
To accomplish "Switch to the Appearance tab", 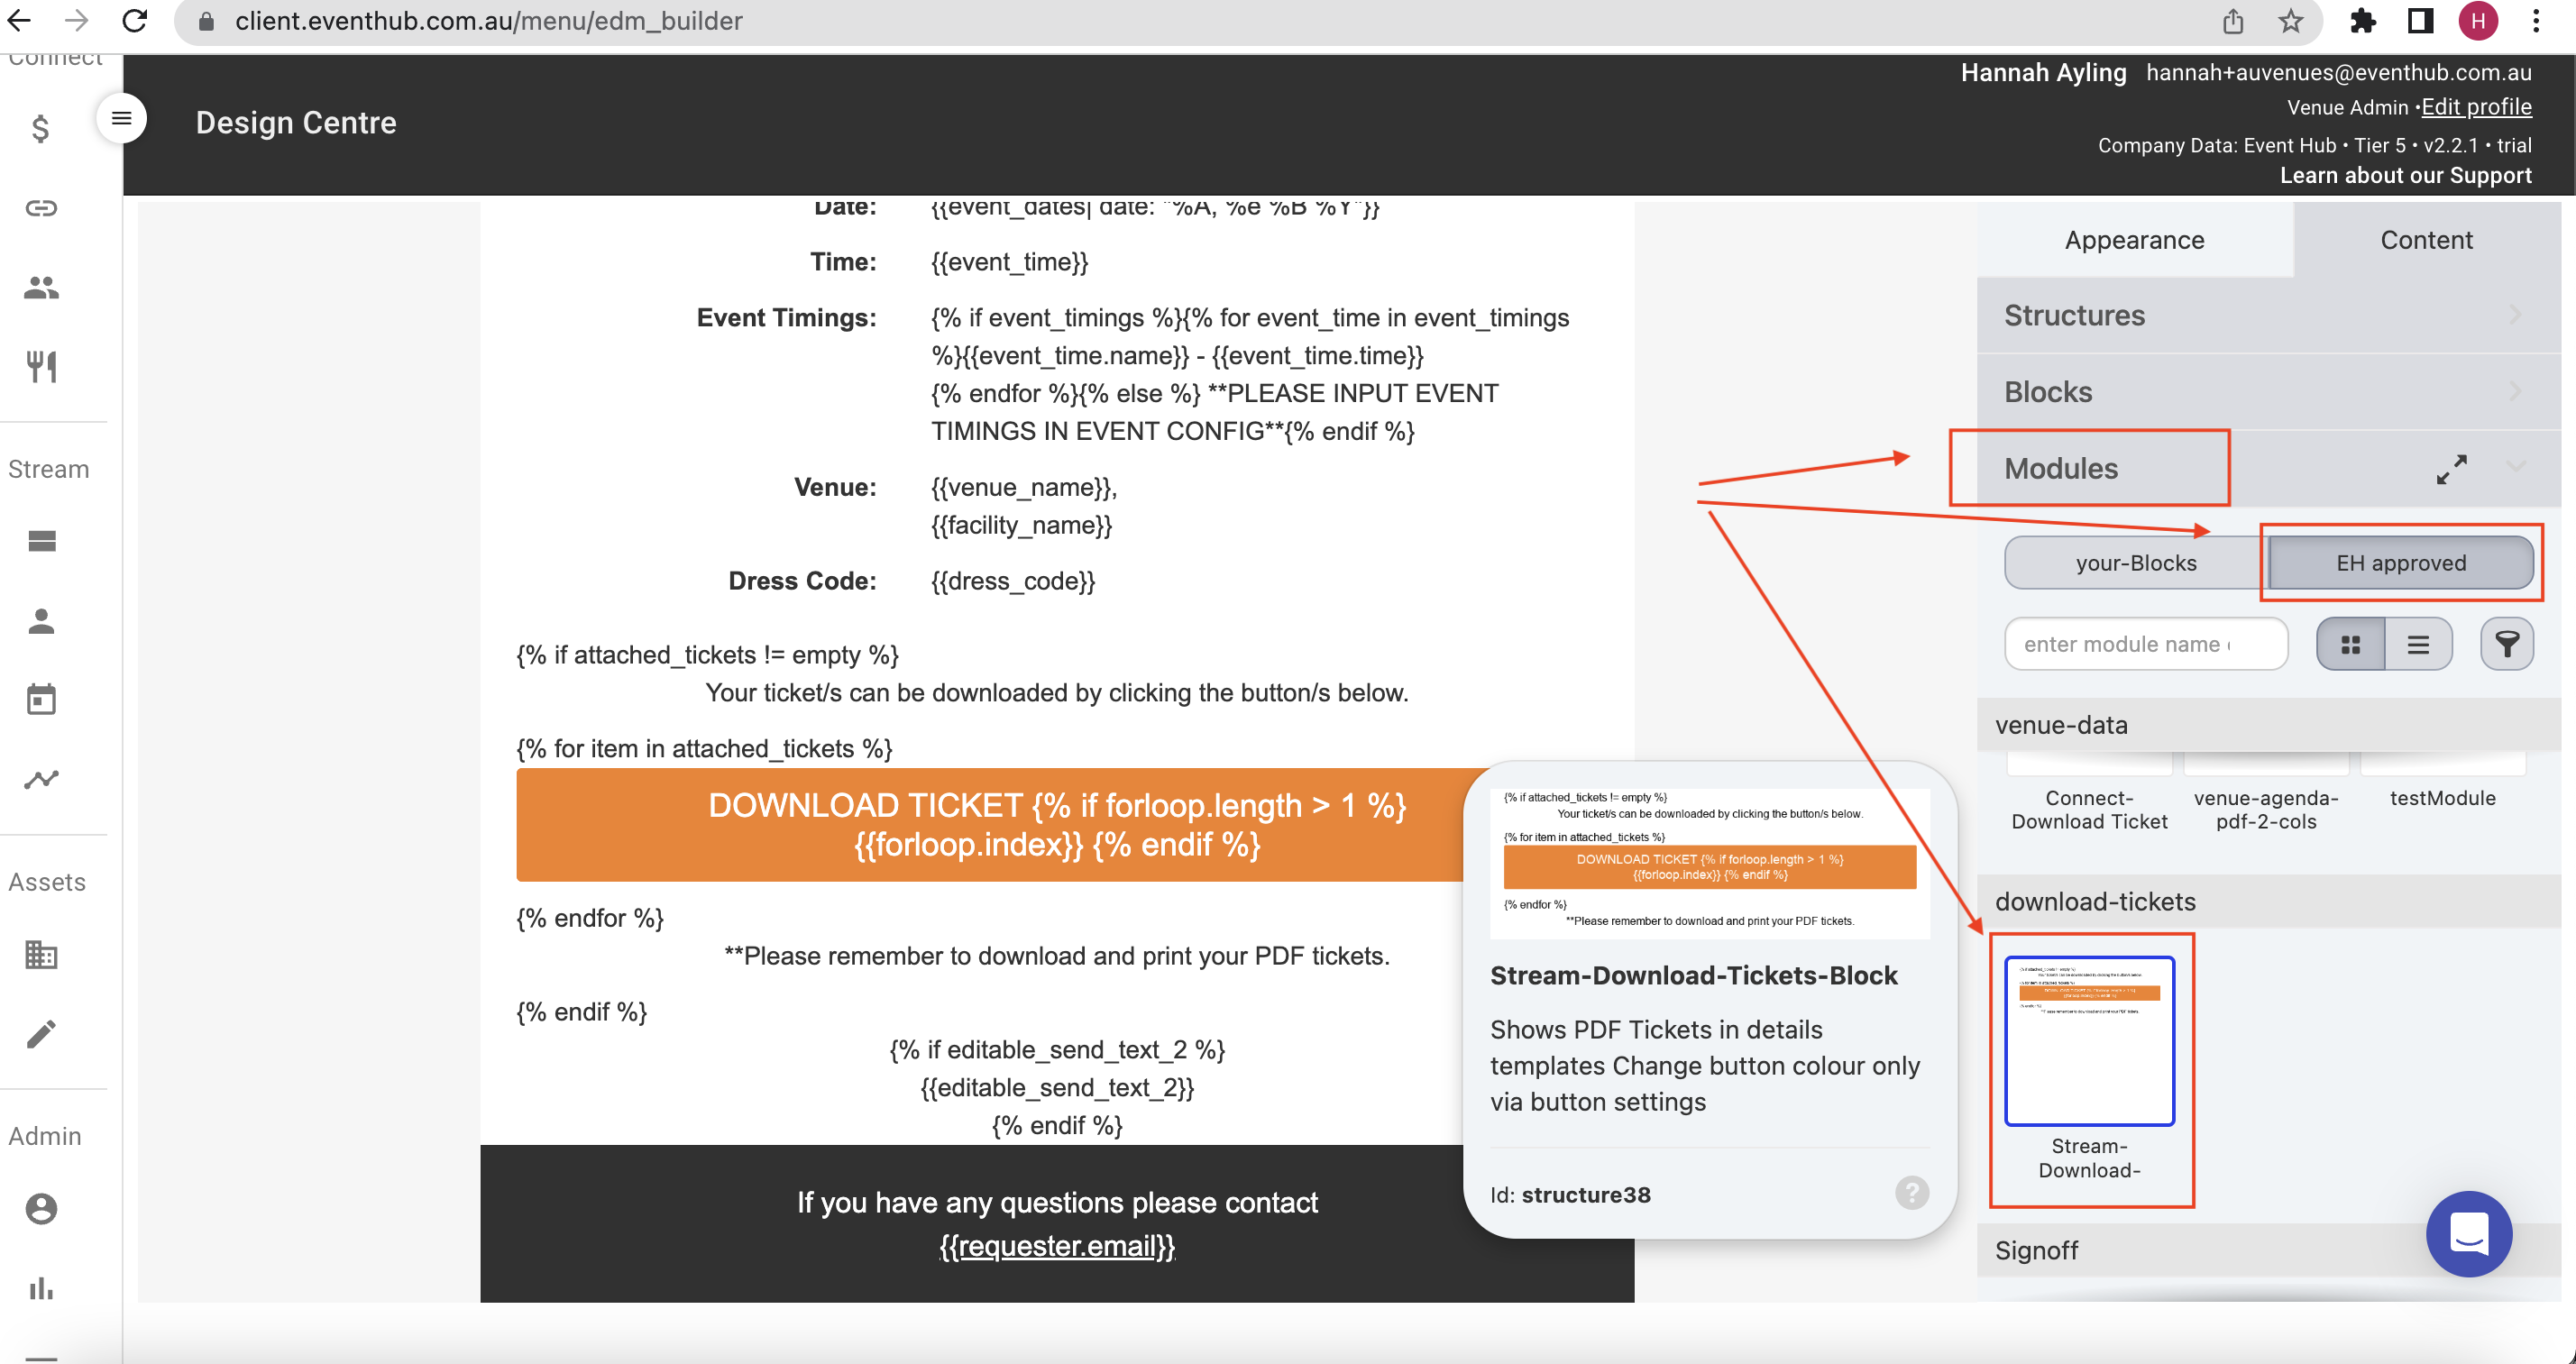I will [2134, 240].
